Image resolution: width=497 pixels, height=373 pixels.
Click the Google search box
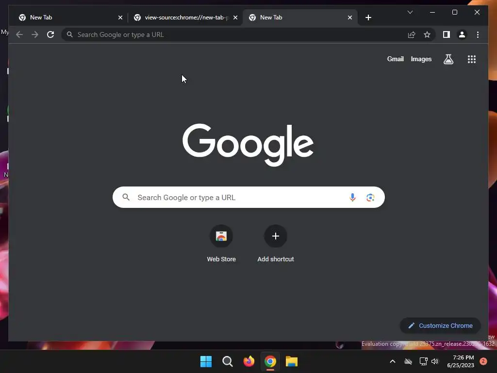pyautogui.click(x=248, y=197)
